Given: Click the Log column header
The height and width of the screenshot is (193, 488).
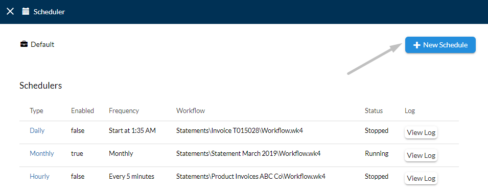Looking at the screenshot, I should pos(410,111).
